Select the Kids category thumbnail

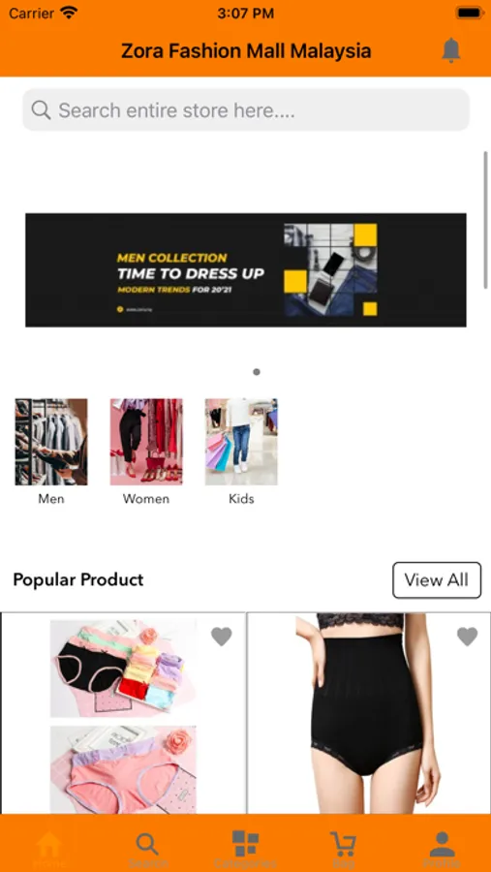[241, 442]
